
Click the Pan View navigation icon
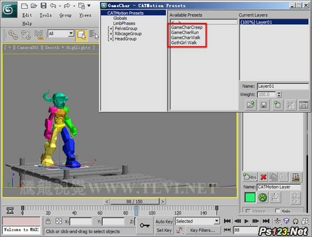coord(277,221)
